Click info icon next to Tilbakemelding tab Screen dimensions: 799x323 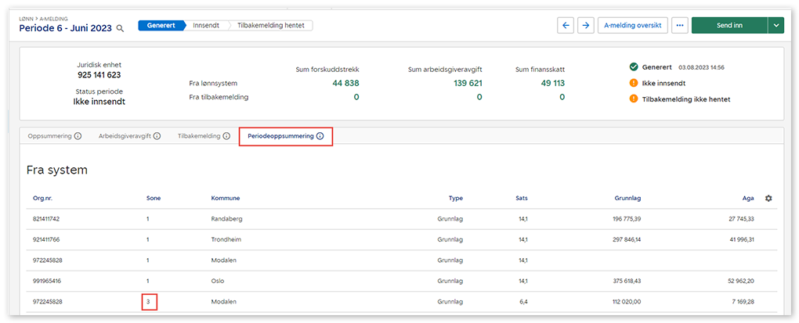(226, 136)
